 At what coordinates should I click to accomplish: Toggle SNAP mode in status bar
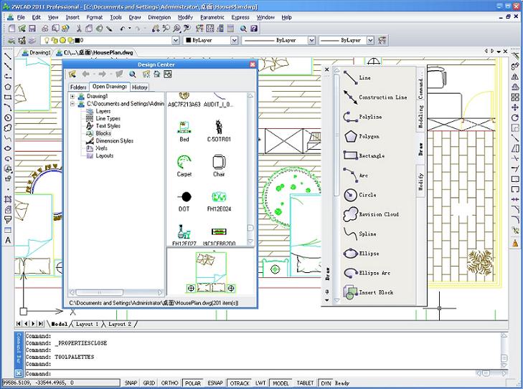[131, 383]
